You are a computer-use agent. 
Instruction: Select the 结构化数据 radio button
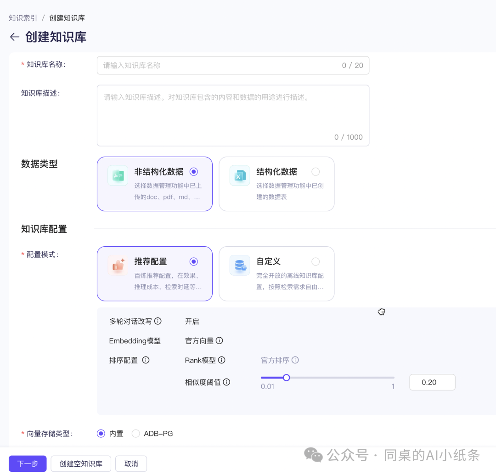point(316,171)
